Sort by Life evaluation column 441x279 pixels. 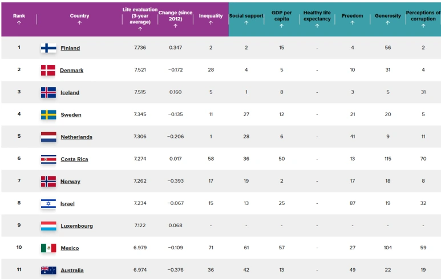(139, 19)
